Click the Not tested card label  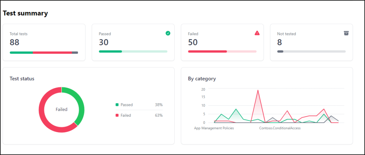(287, 34)
